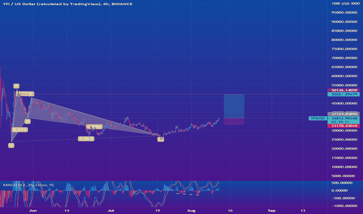Select the red stop-loss zone of long position

234,121
